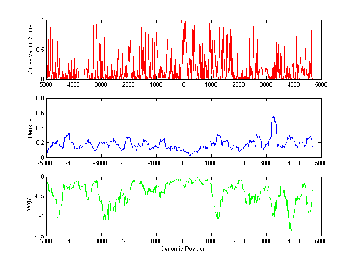Click the Energy y-axis label

pyautogui.click(x=28, y=206)
